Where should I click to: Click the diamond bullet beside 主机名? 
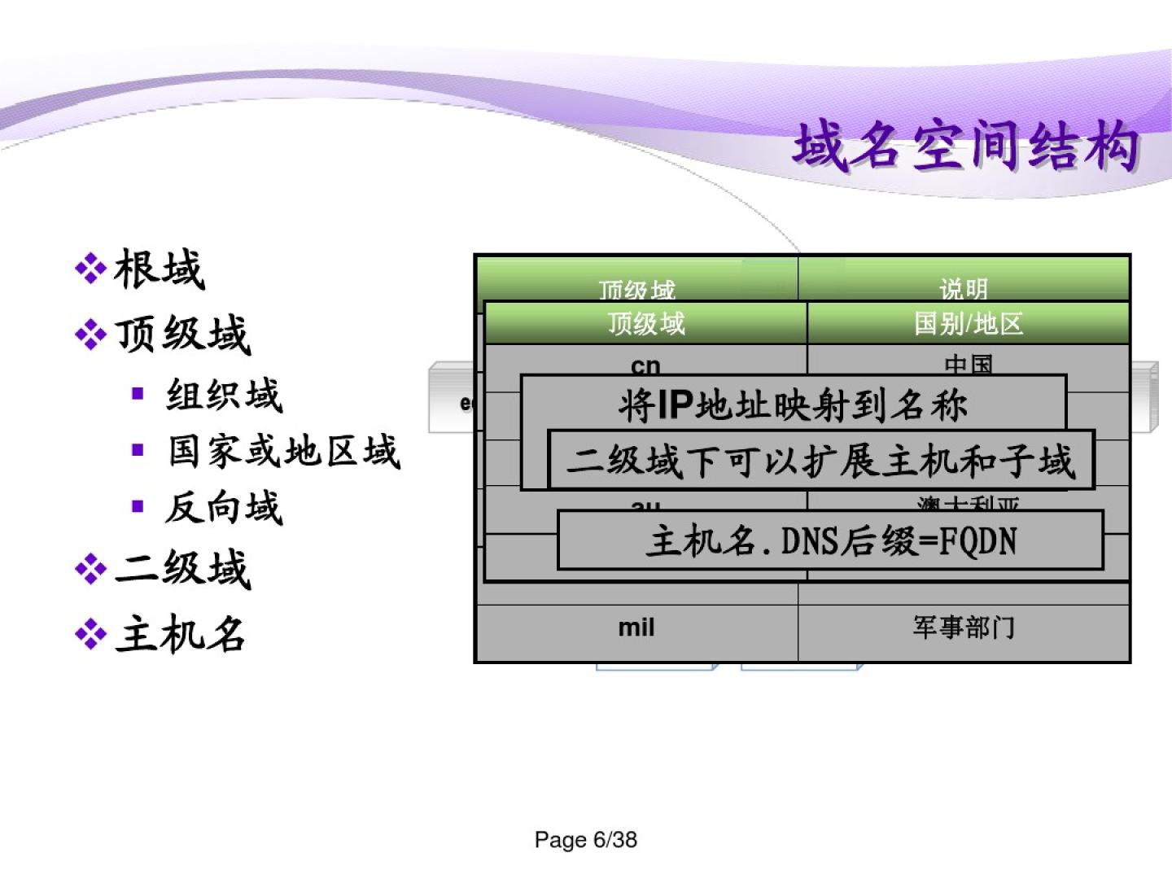tap(90, 634)
